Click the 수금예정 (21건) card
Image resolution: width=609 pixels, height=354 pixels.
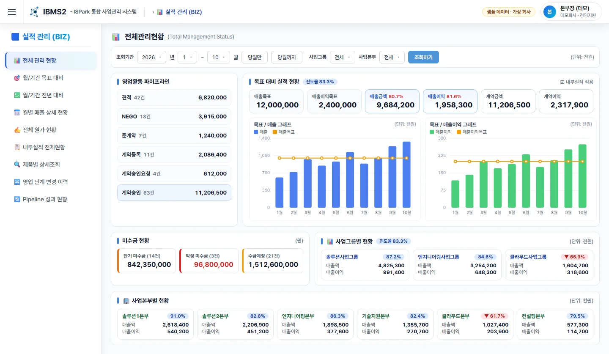(x=272, y=261)
